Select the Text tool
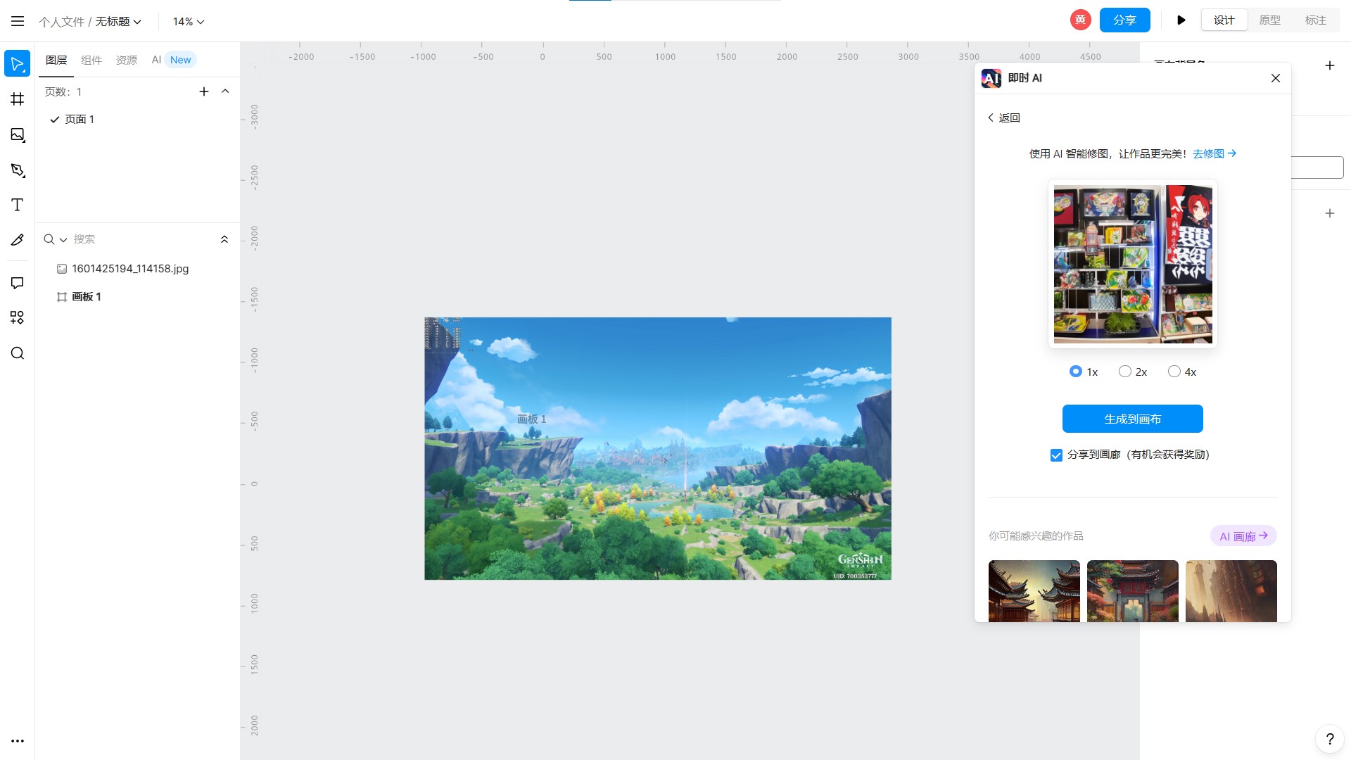The height and width of the screenshot is (760, 1351). click(18, 205)
